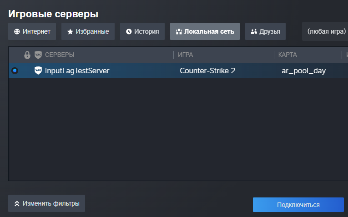Image resolution: width=348 pixels, height=217 pixels.
Task: Select the InputLagTestServer server name
Action: [77, 71]
